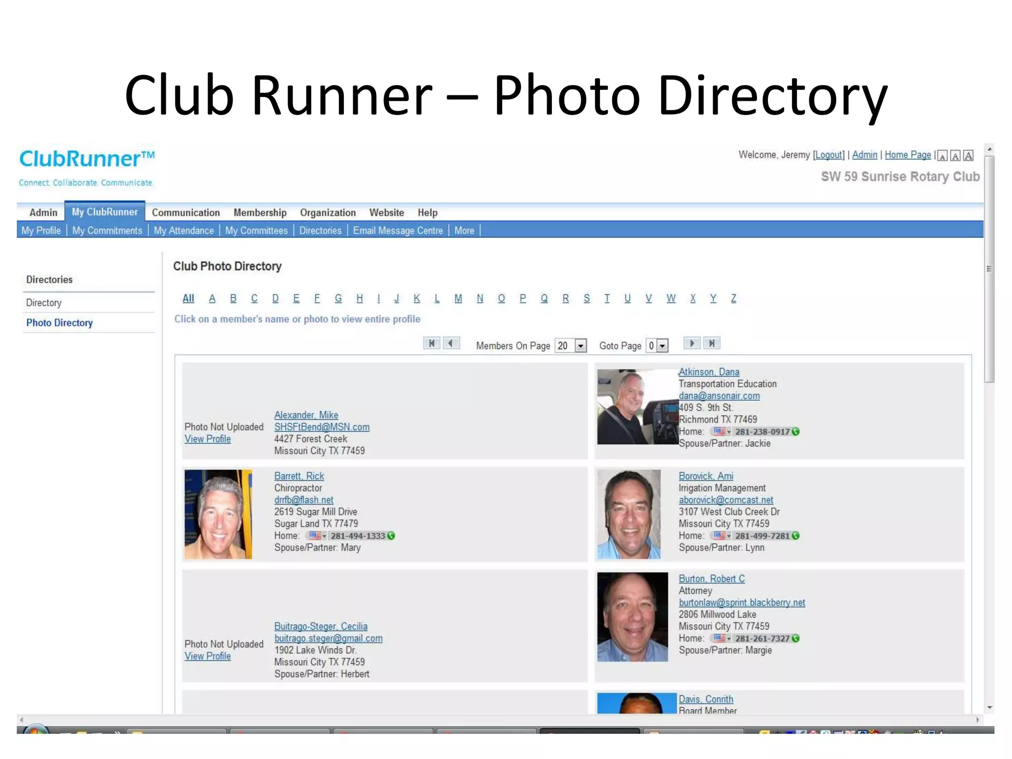
Task: Filter directory by letter M
Action: click(458, 298)
